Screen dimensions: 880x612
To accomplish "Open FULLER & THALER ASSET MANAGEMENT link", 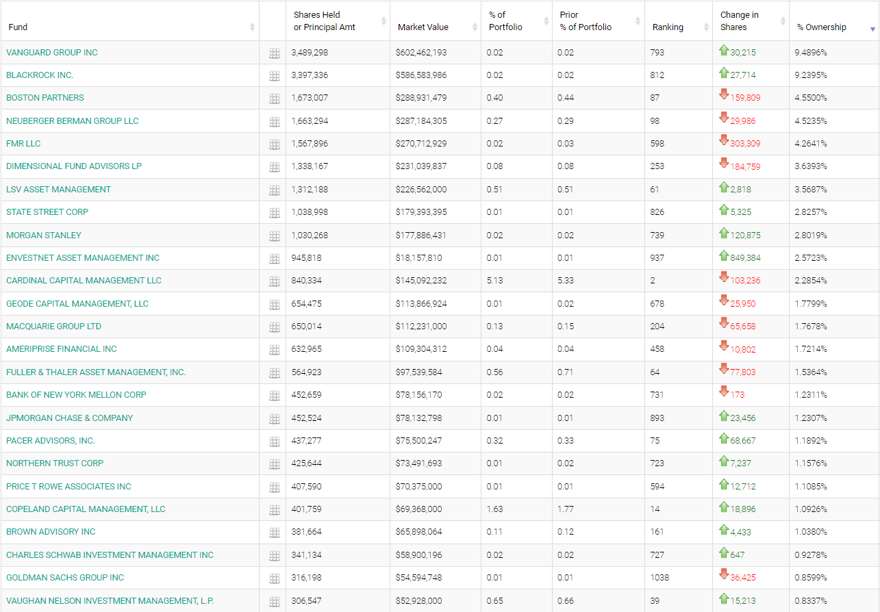I will pos(96,372).
